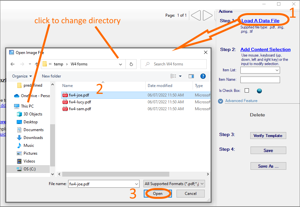This screenshot has width=300, height=207.
Task: Open the All Supported Formats file type dropdown
Action: [174, 184]
